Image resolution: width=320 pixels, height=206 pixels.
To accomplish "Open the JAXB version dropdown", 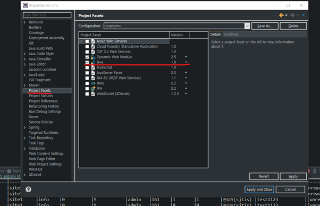I will [186, 83].
